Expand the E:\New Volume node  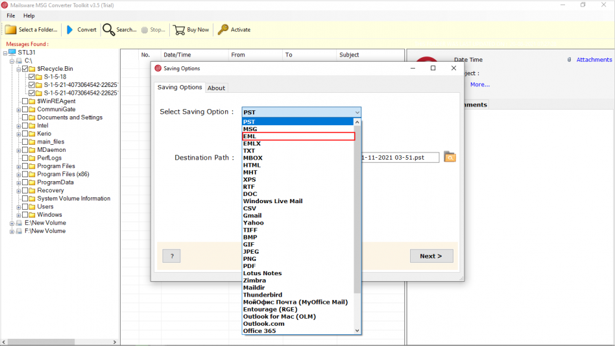coord(12,223)
